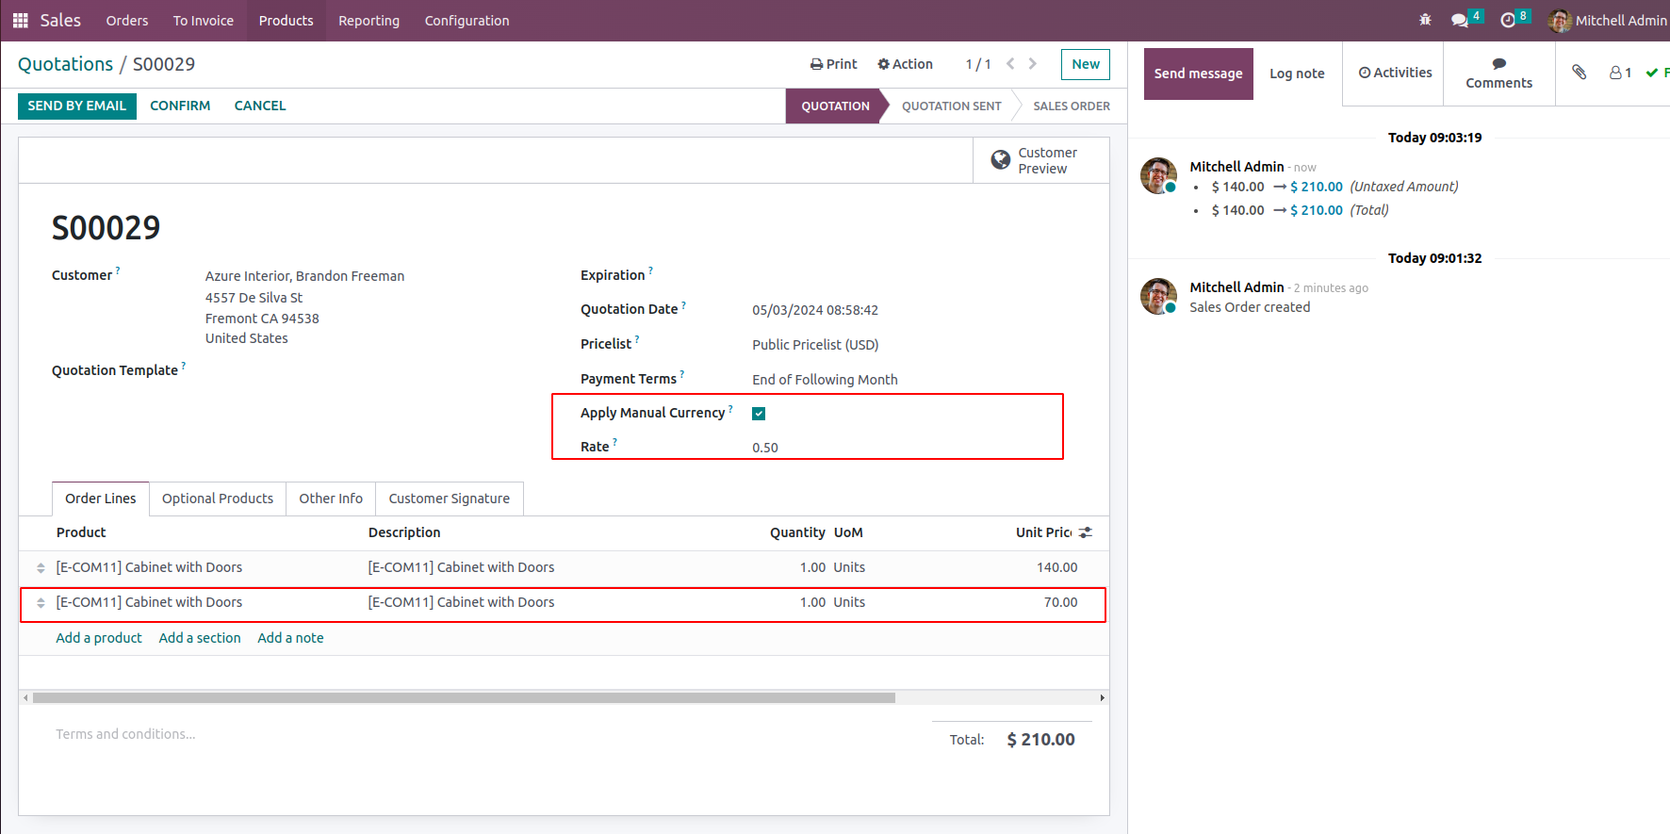Click the Comments speech bubble icon
The image size is (1670, 834).
click(x=1498, y=63)
